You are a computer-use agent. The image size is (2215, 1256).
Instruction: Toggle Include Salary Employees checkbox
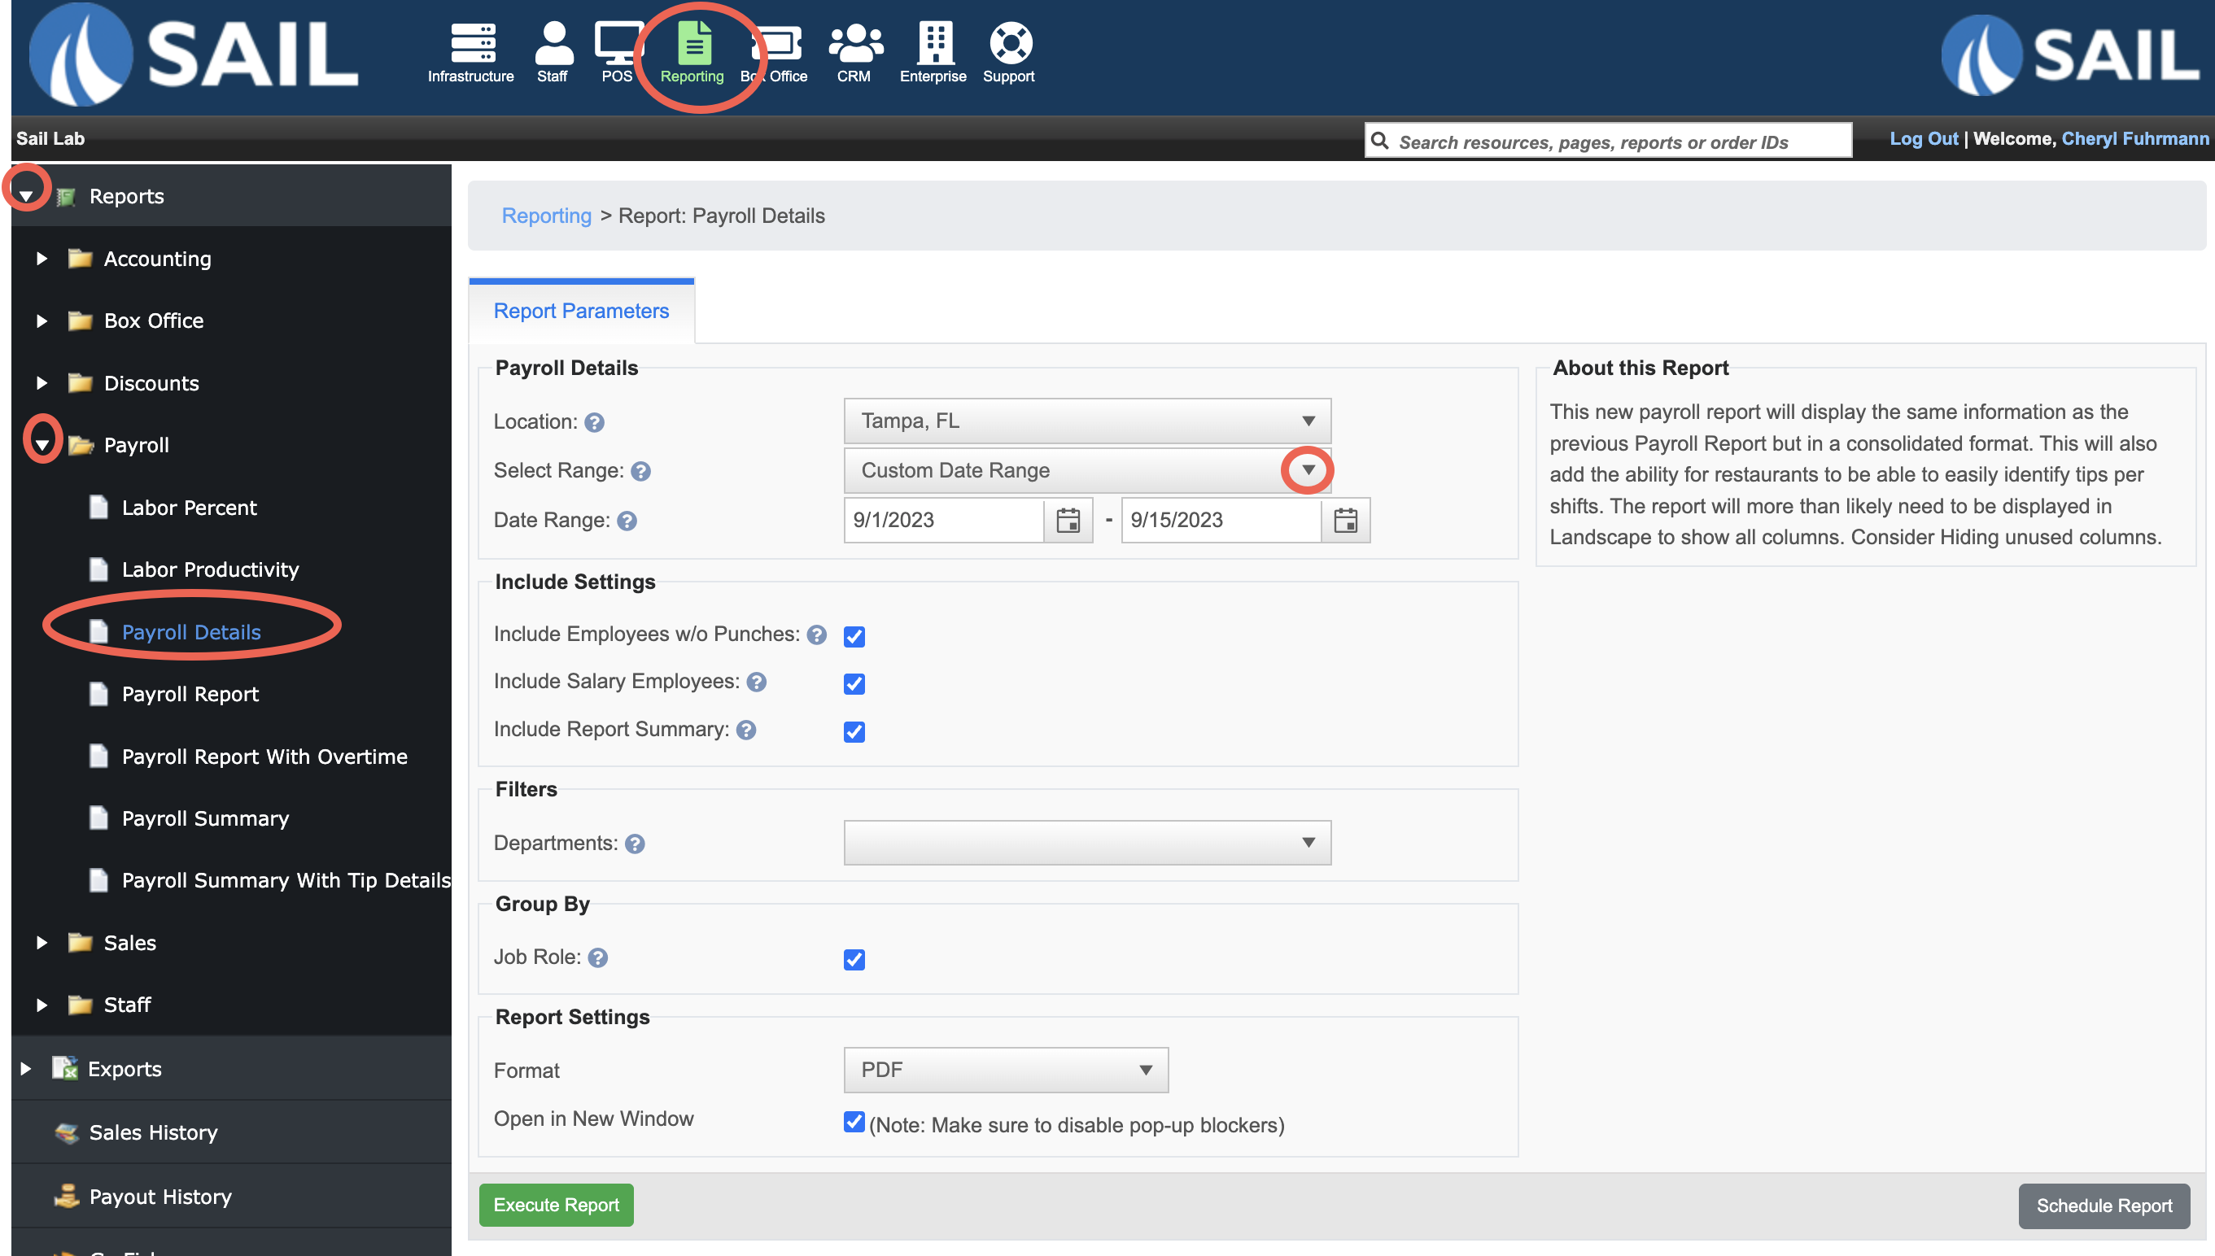tap(854, 684)
